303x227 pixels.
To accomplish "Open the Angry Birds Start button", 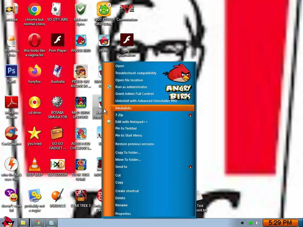I will (8, 222).
